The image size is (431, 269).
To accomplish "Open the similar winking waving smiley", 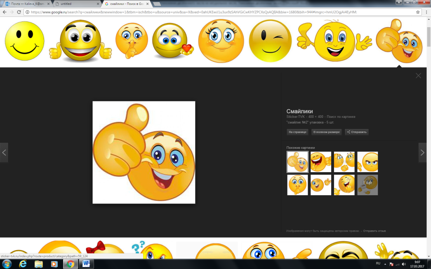I will (321, 185).
